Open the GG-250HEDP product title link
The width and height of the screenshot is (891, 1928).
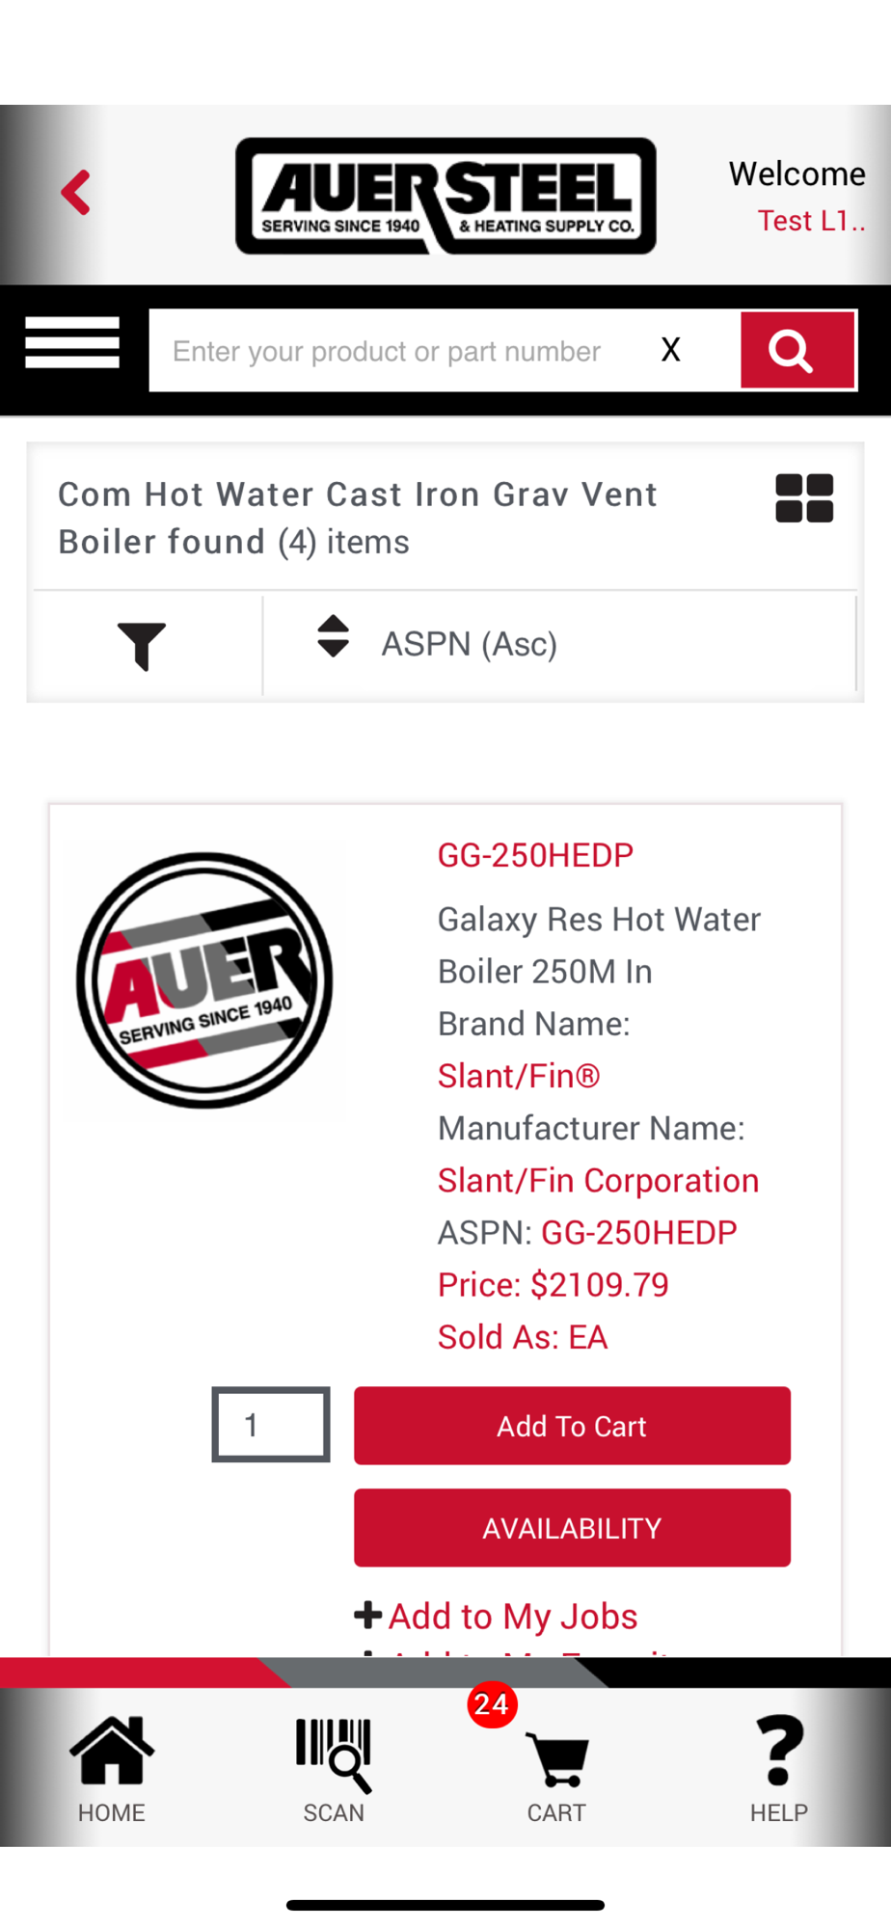click(x=535, y=855)
